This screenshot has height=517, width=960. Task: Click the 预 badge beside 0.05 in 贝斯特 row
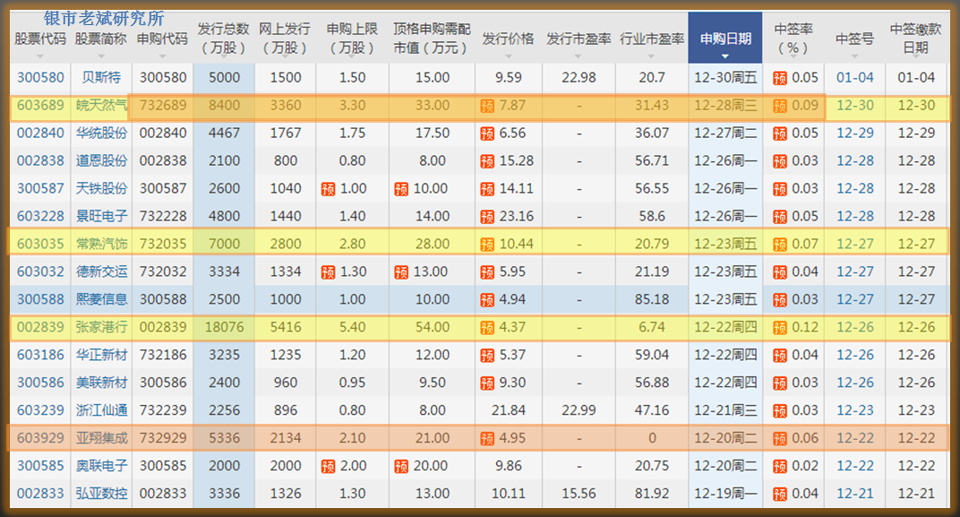780,79
